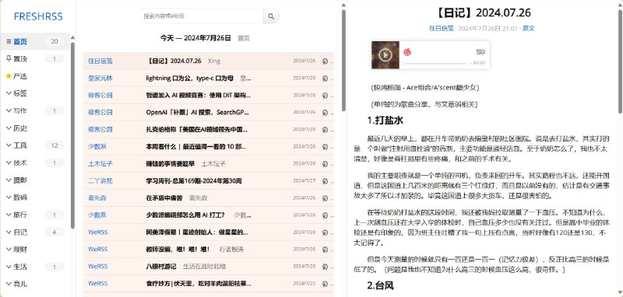Focus the 搜索内容 search field
The image size is (623, 297).
tap(201, 16)
